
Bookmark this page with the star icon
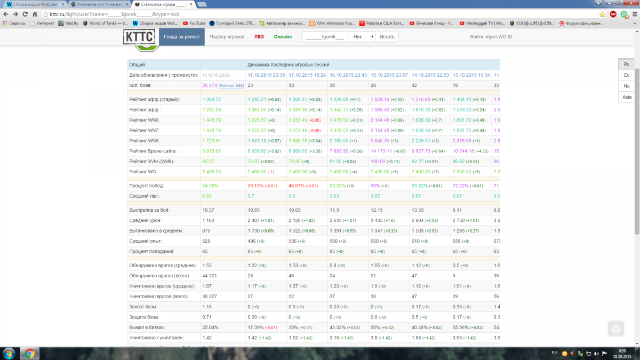click(602, 14)
